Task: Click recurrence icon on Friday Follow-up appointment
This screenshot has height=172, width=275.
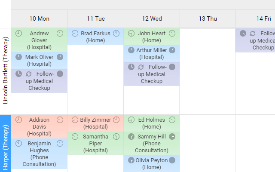Action: click(x=253, y=34)
